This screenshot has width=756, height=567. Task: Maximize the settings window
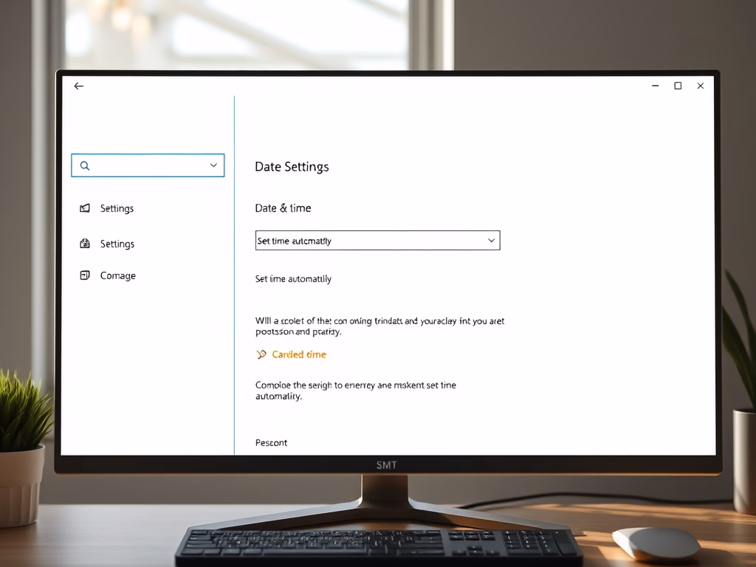[678, 86]
